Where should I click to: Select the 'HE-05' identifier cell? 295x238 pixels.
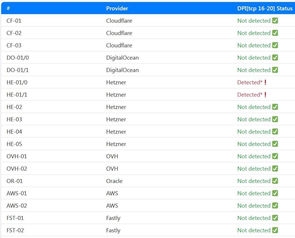point(14,144)
